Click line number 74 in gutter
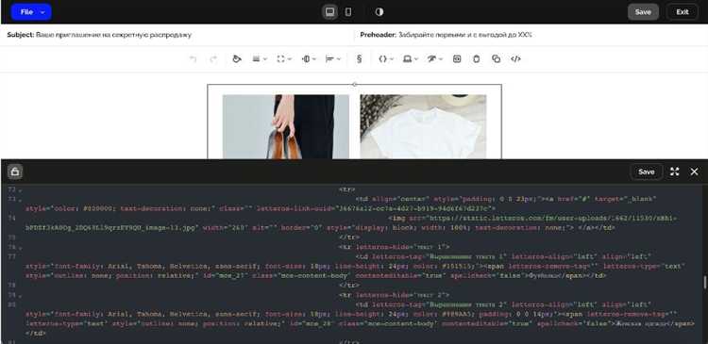 point(11,219)
